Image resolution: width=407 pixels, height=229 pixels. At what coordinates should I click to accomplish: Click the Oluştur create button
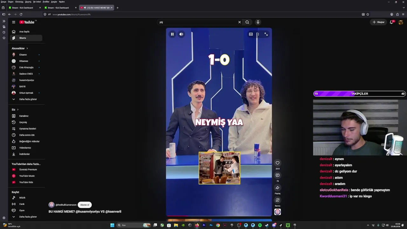tap(378, 22)
